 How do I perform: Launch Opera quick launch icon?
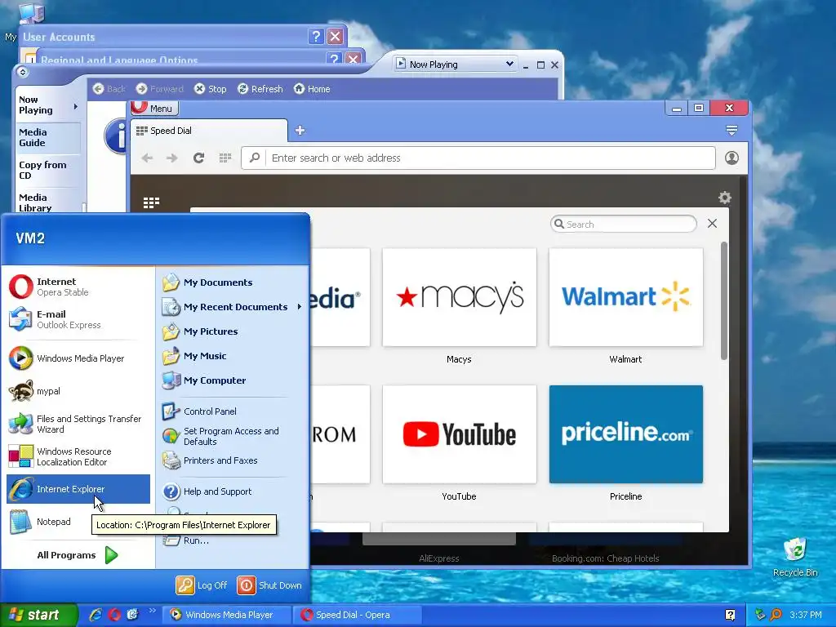click(x=114, y=615)
